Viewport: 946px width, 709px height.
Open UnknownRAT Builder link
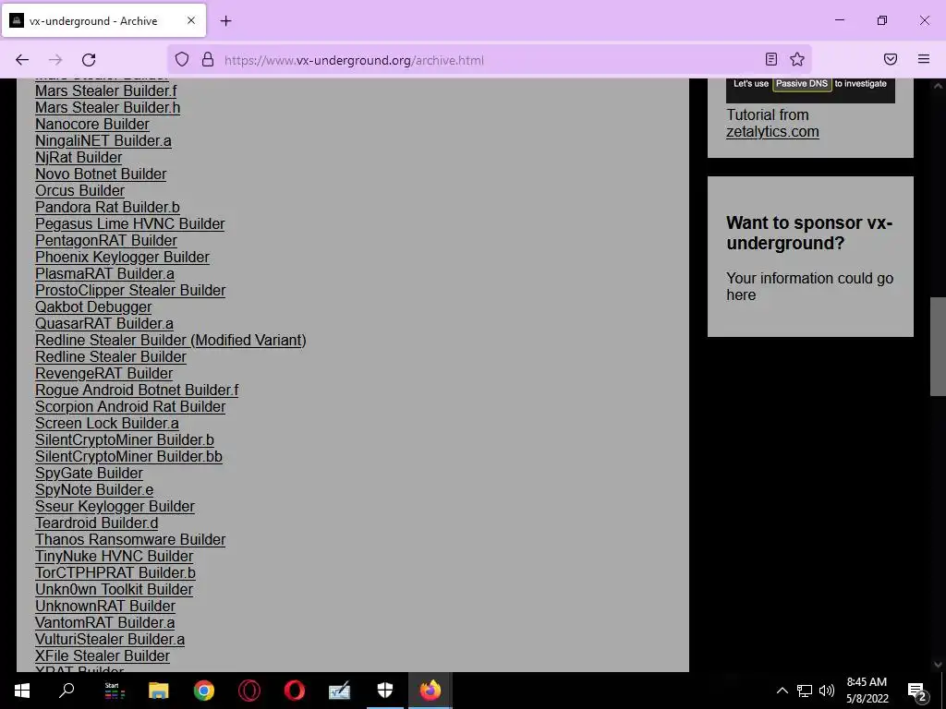pos(105,607)
